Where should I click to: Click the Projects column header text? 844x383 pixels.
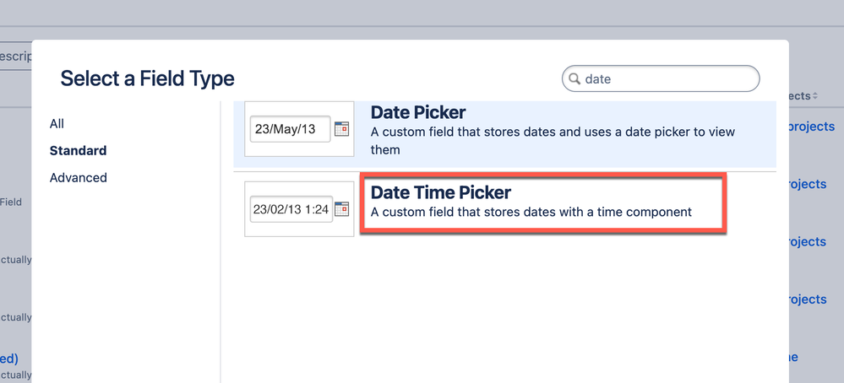pos(798,97)
